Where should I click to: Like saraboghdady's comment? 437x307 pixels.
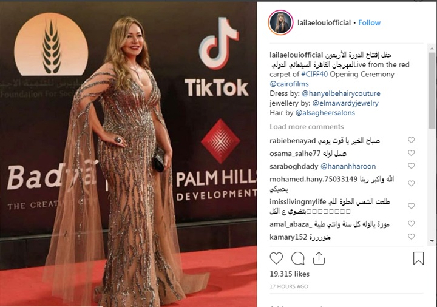pos(411,166)
